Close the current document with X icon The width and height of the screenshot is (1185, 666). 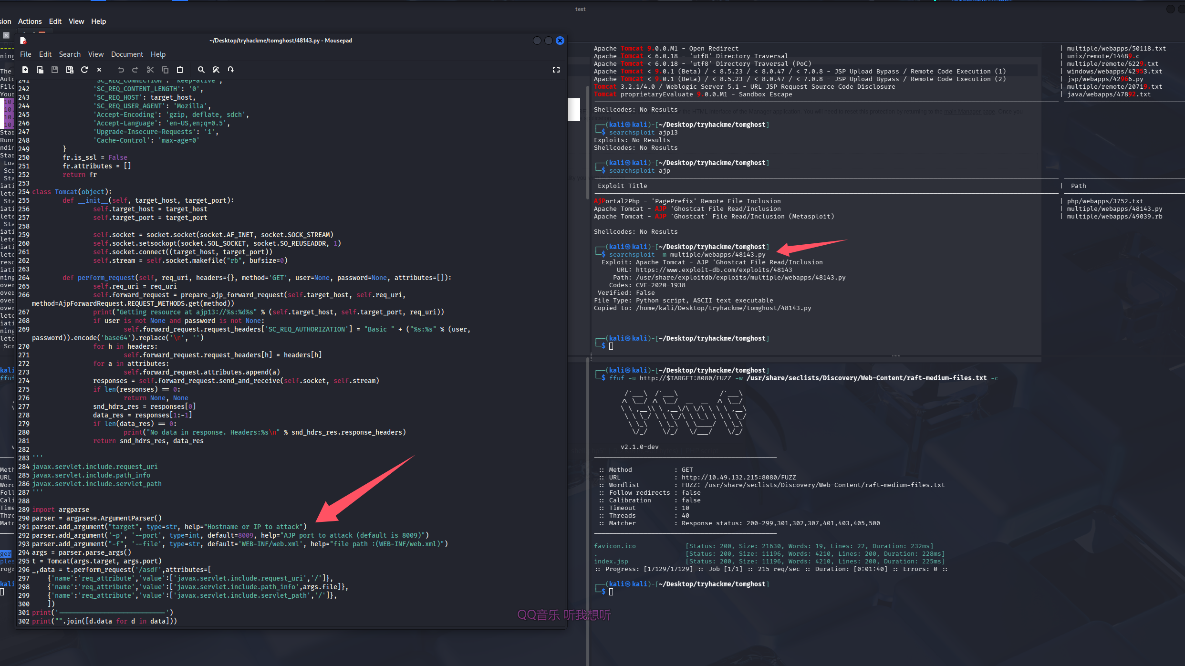[x=99, y=70]
